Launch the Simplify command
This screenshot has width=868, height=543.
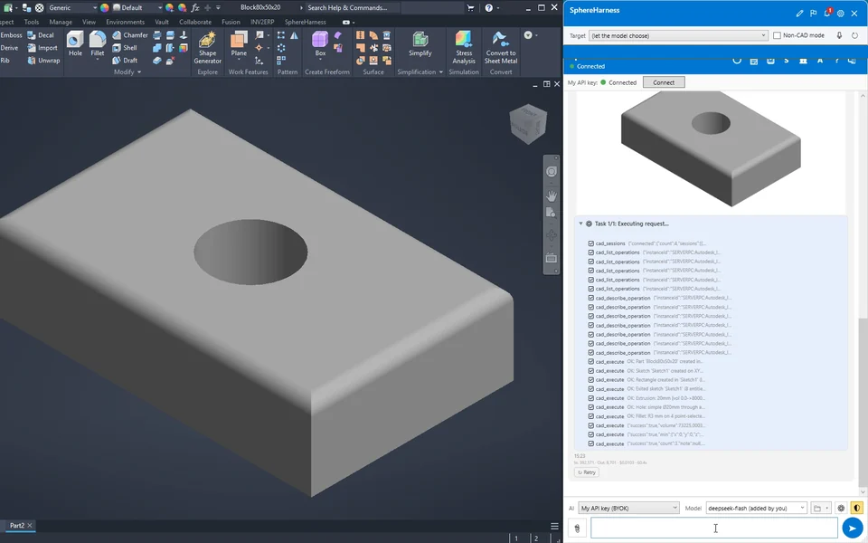pyautogui.click(x=420, y=43)
